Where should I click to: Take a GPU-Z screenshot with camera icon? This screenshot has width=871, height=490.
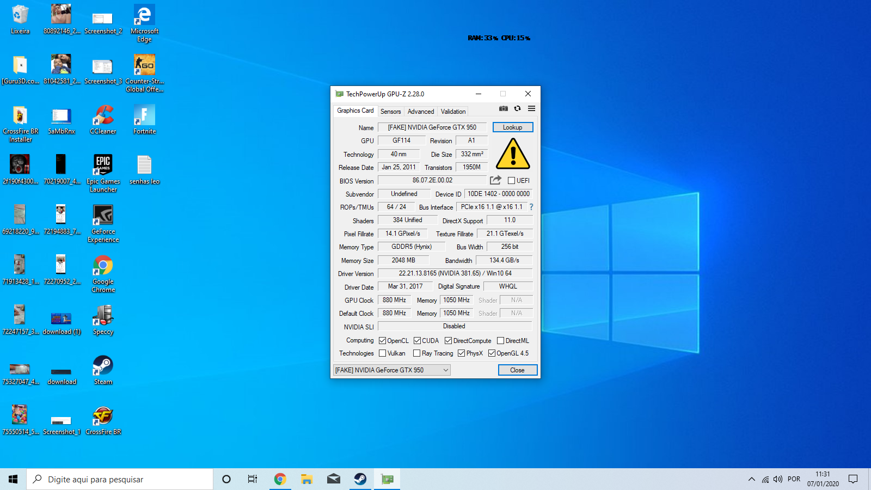coord(504,108)
